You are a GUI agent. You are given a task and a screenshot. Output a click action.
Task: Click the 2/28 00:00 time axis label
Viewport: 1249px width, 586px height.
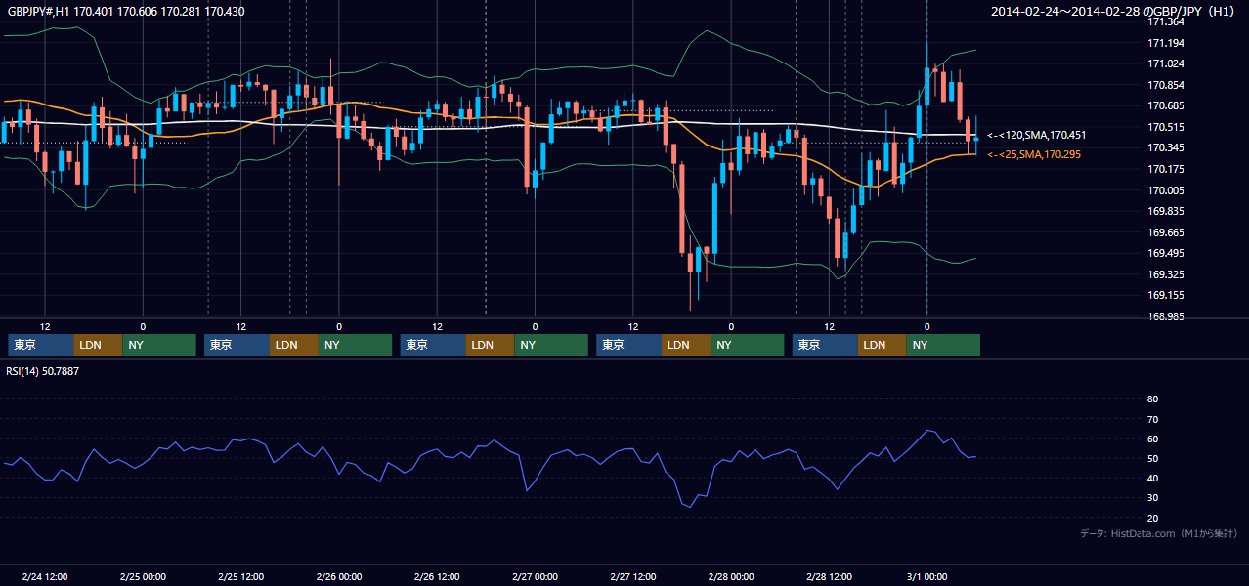click(x=731, y=577)
